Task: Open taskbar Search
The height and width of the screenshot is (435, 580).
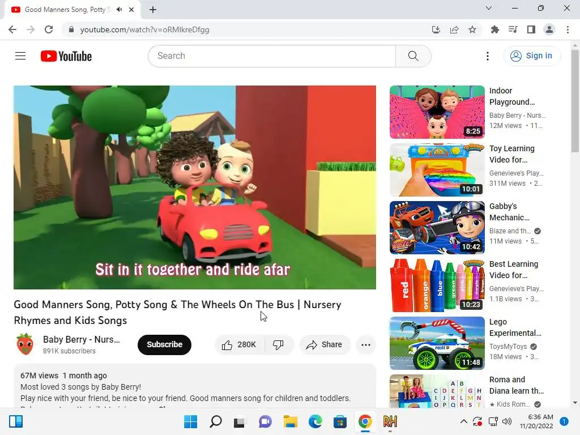Action: pos(215,421)
